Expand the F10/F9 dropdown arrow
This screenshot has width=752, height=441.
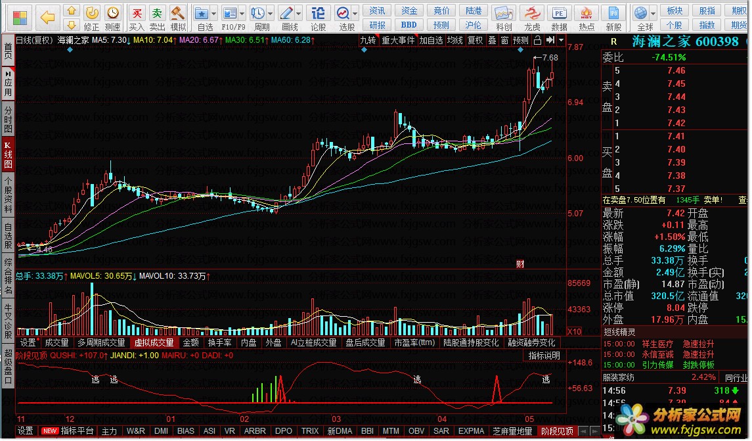click(242, 13)
